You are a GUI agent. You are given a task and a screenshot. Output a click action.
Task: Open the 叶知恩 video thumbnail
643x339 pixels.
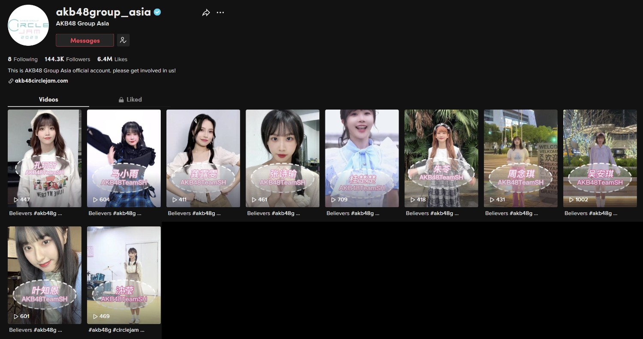pyautogui.click(x=45, y=275)
